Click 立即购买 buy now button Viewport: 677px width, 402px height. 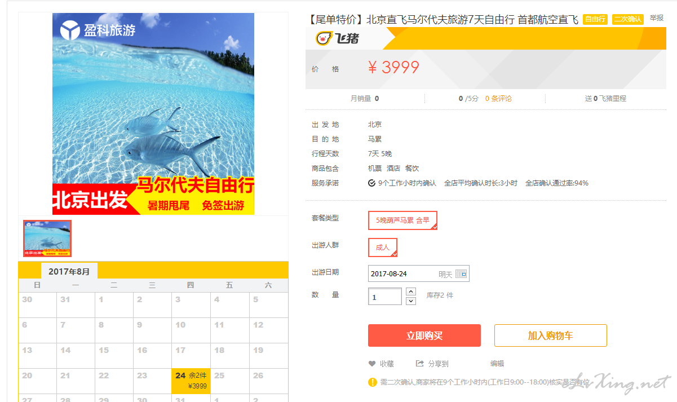coord(424,335)
